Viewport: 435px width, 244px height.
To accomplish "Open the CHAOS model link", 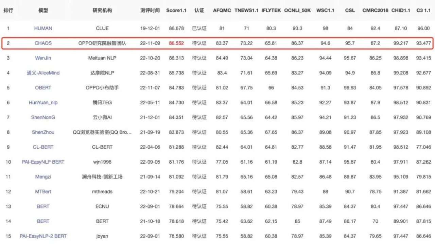I will [x=43, y=43].
